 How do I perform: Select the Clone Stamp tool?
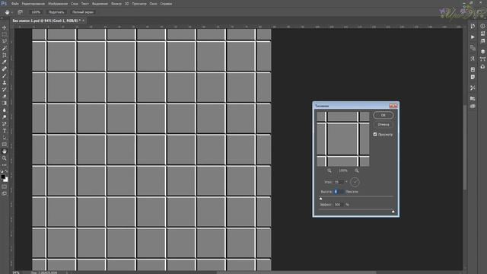[5, 83]
